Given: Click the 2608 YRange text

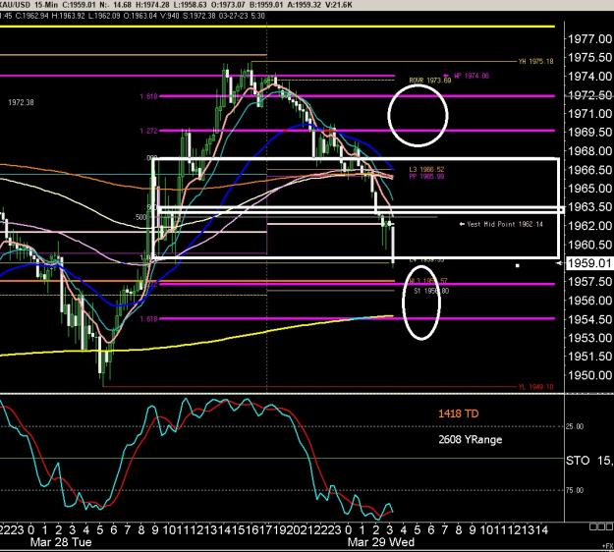Looking at the screenshot, I should (x=470, y=440).
